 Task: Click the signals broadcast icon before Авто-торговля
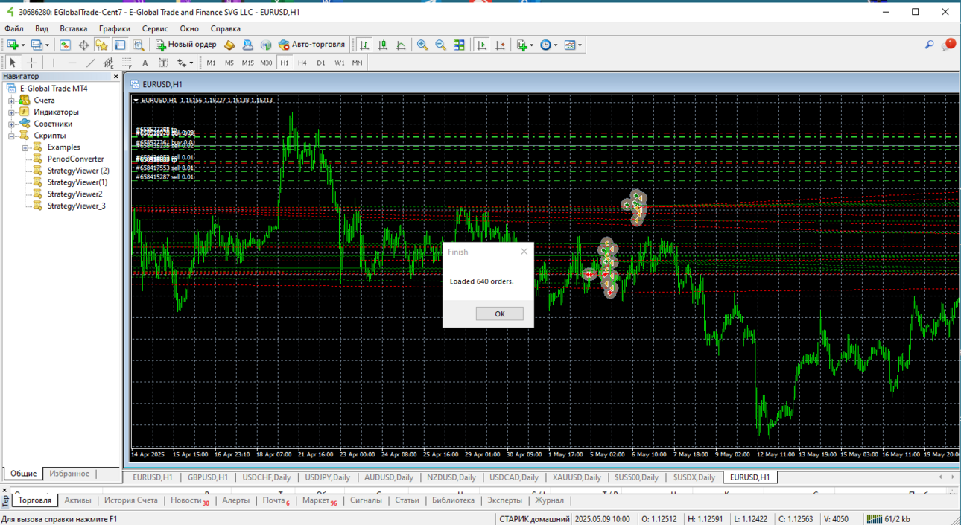point(266,45)
